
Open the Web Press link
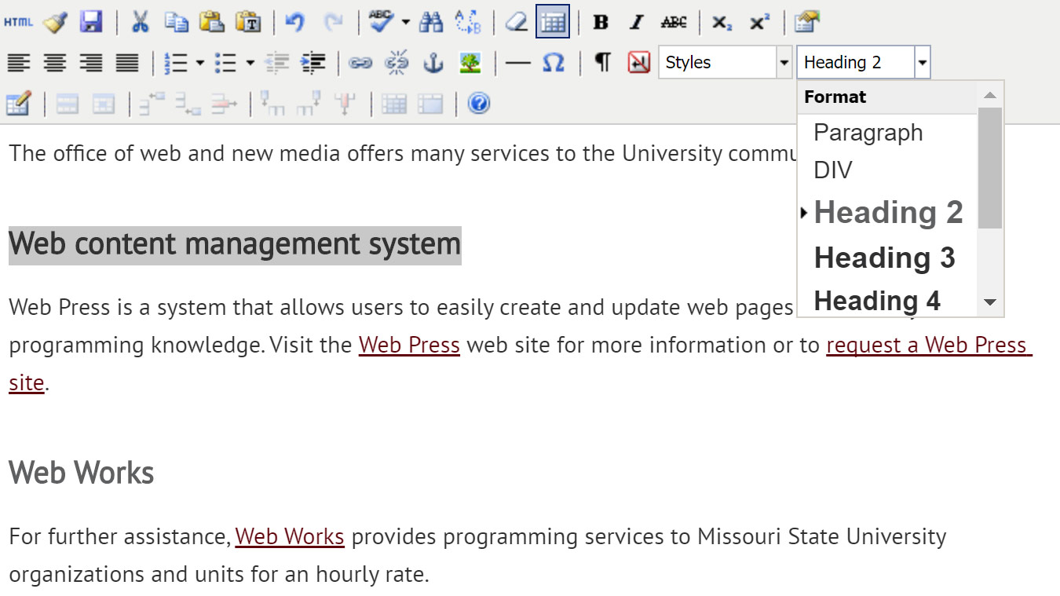click(x=408, y=345)
